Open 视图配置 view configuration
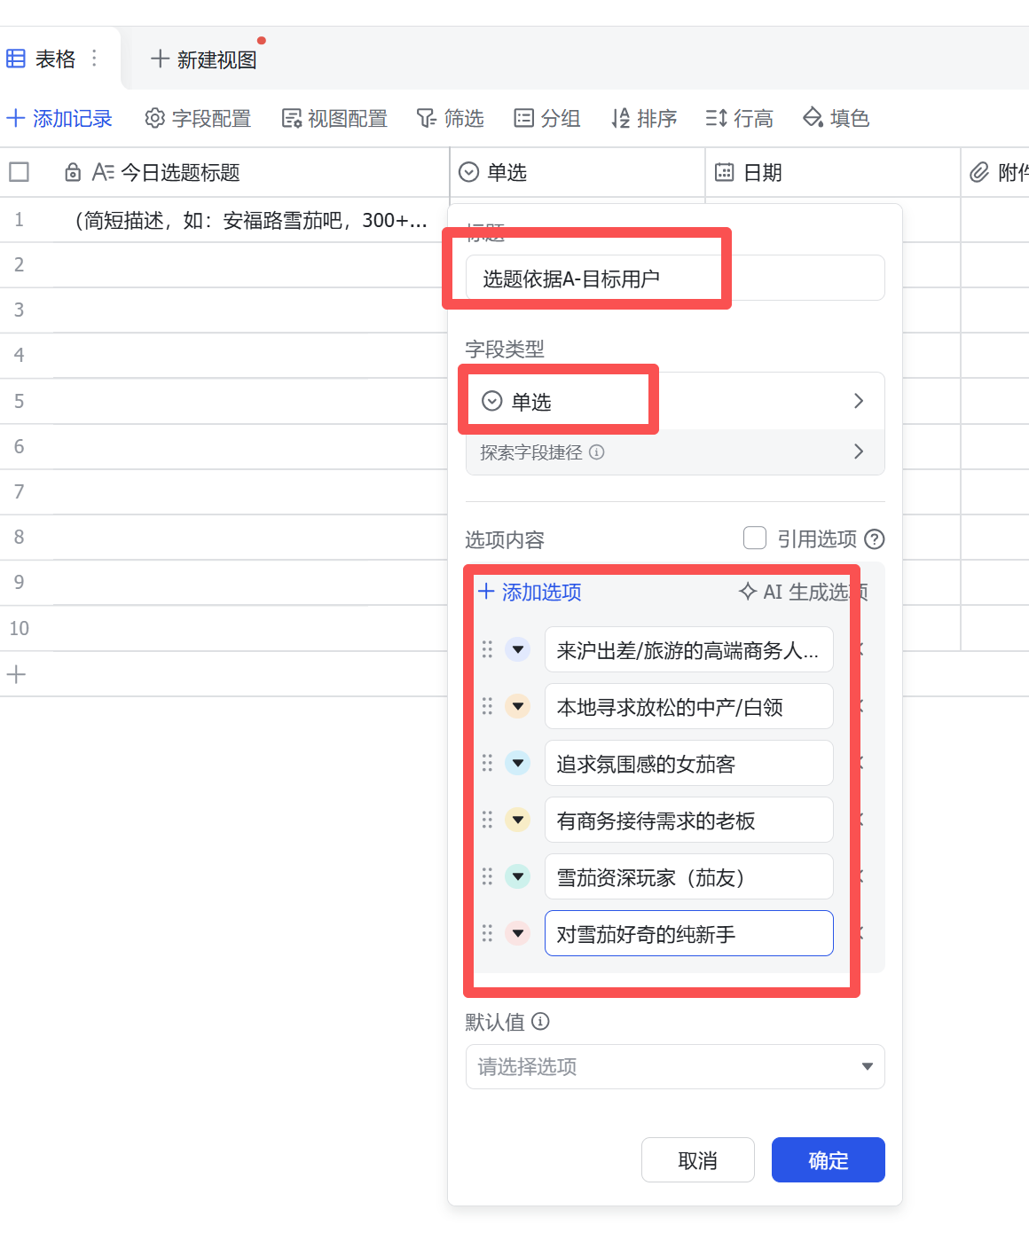 tap(334, 119)
